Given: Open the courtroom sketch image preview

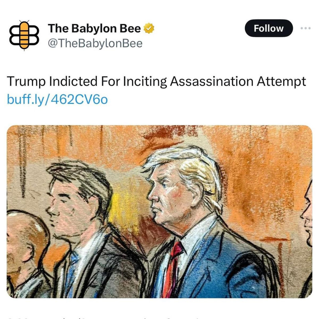Looking at the screenshot, I should [159, 212].
